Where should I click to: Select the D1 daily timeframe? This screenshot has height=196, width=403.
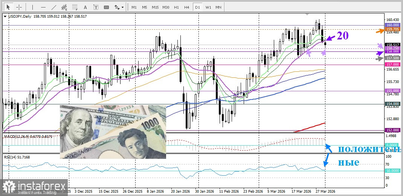coord(197,7)
